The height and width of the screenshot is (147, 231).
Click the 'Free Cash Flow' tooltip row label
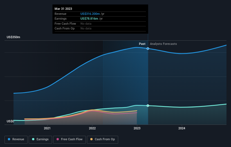click(65, 24)
